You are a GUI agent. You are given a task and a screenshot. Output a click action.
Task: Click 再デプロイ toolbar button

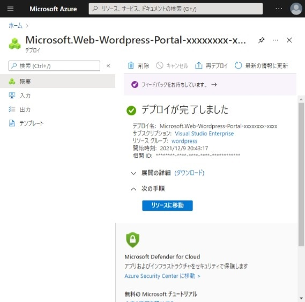[211, 65]
